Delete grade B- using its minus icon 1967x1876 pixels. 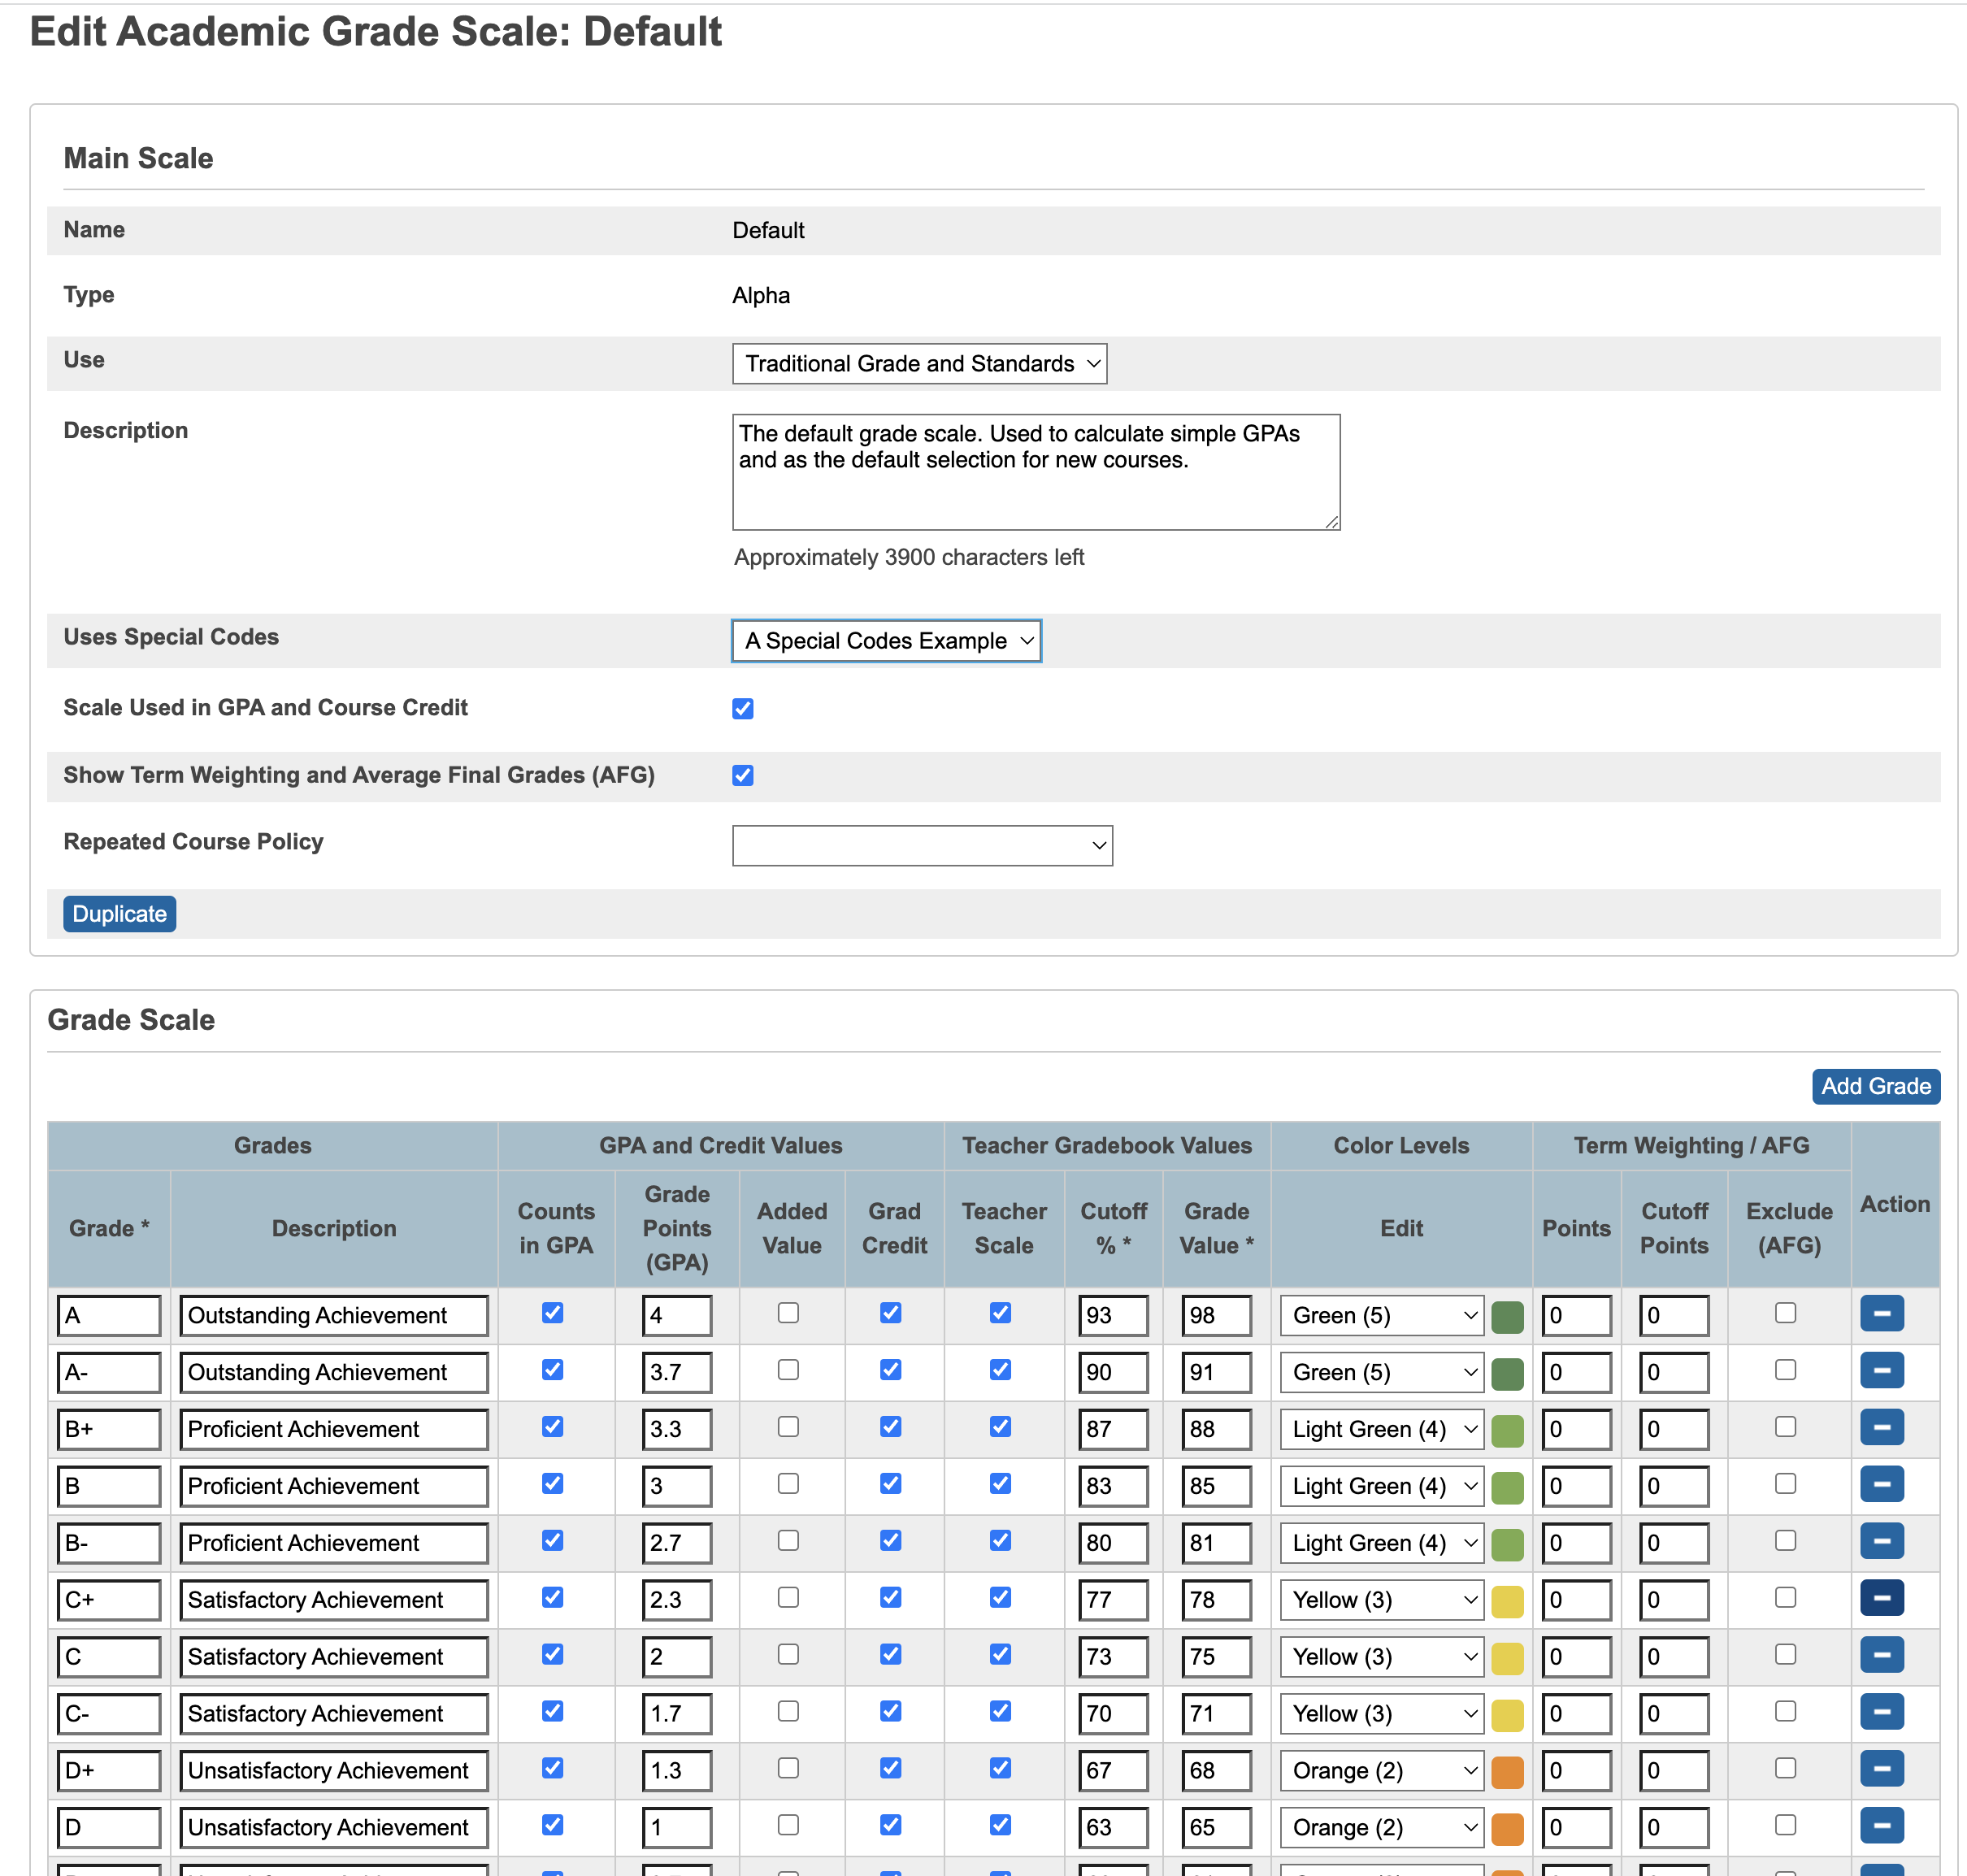tap(1881, 1541)
